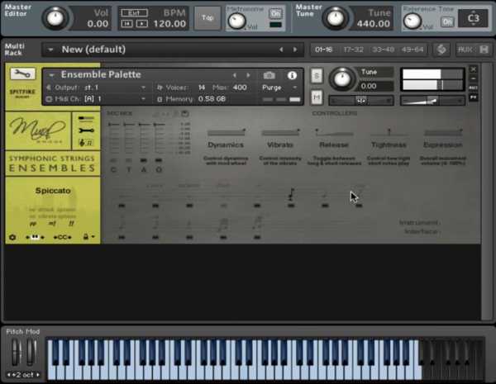Go to next instrument preset arrow

[x=248, y=75]
